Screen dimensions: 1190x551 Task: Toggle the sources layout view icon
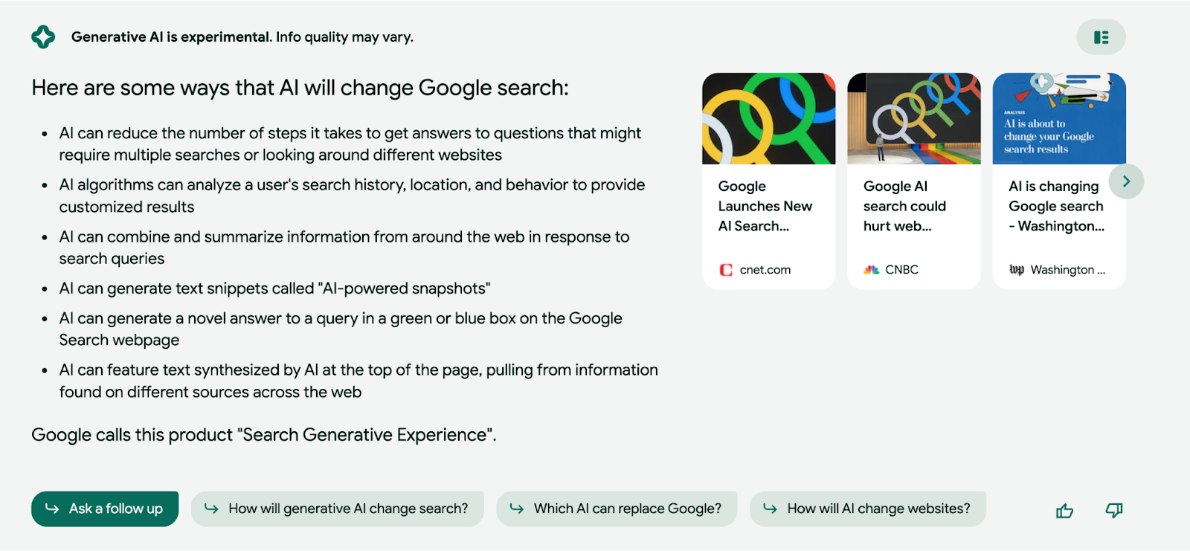pyautogui.click(x=1101, y=37)
